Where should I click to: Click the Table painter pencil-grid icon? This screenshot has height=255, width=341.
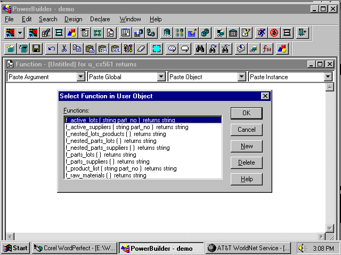coord(192,33)
